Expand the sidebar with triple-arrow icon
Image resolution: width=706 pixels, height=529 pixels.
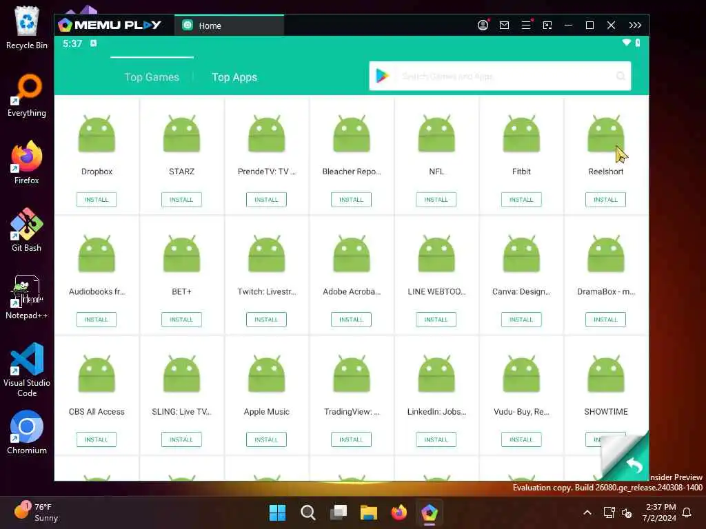click(635, 25)
